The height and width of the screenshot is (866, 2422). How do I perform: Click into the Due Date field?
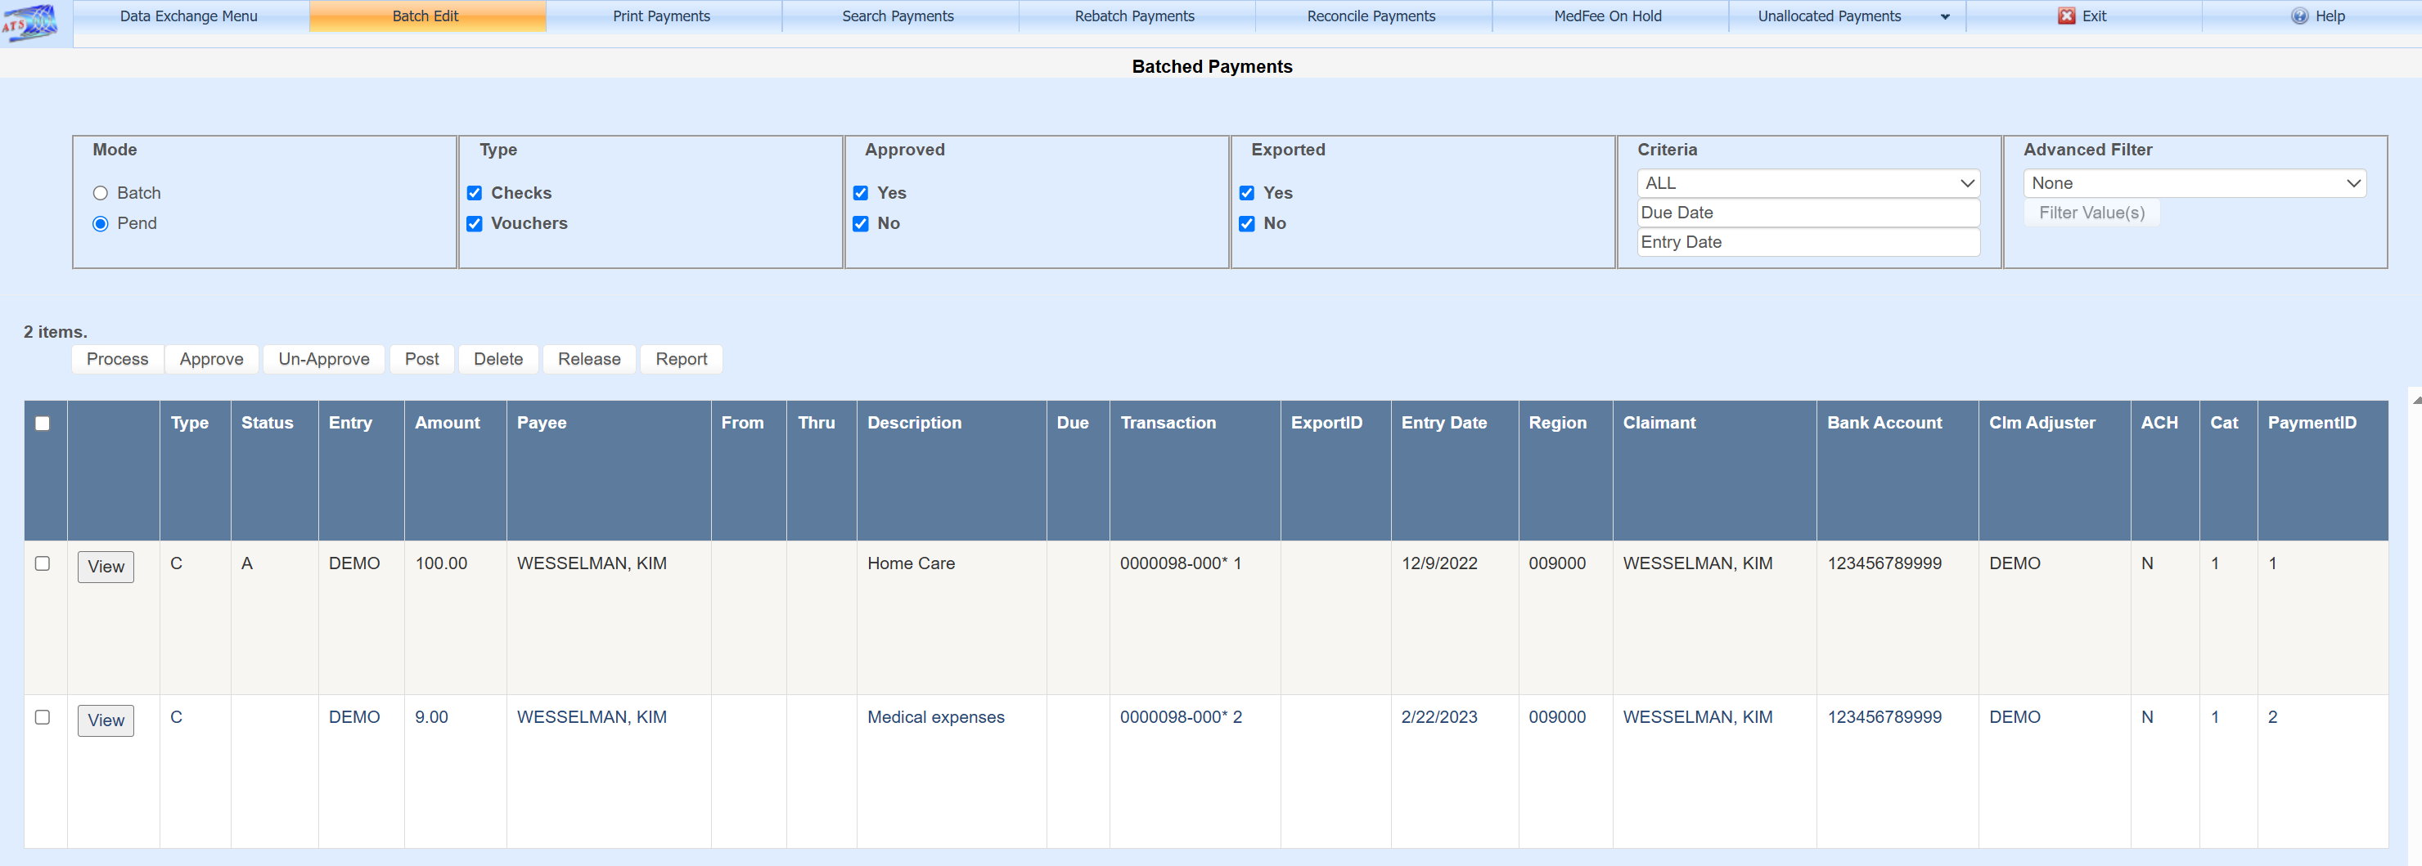click(1807, 213)
